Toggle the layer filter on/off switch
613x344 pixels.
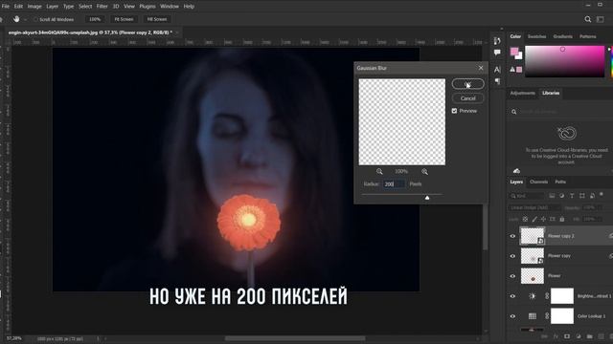602,195
